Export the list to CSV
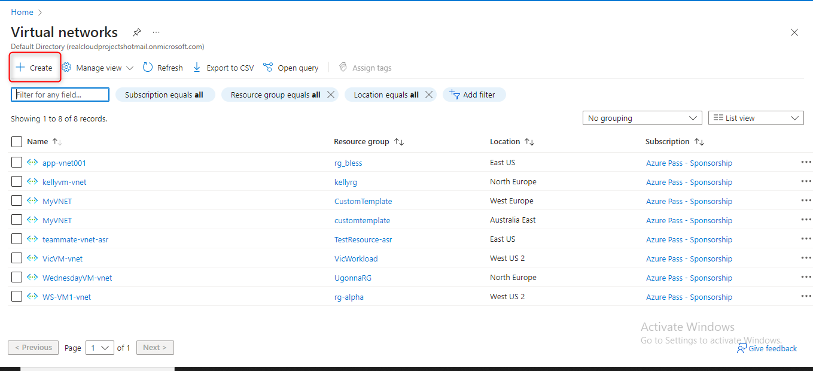 click(x=223, y=68)
